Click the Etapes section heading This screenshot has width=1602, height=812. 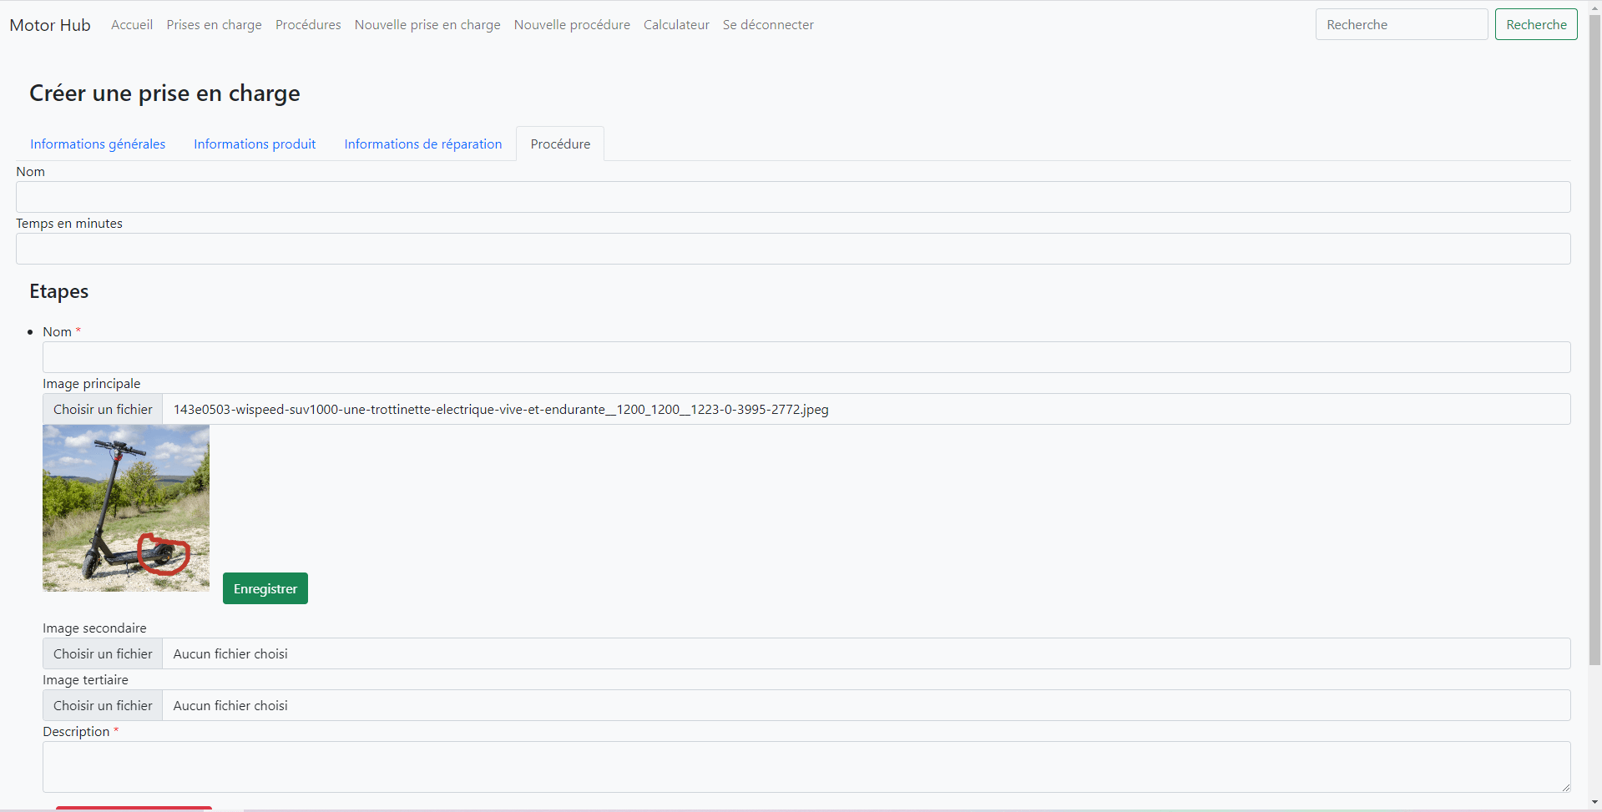tap(58, 291)
